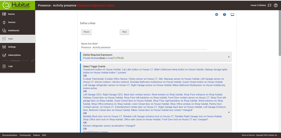The image size is (281, 138).
Task: Open the chat notifications icon in header
Action: coord(269,5)
